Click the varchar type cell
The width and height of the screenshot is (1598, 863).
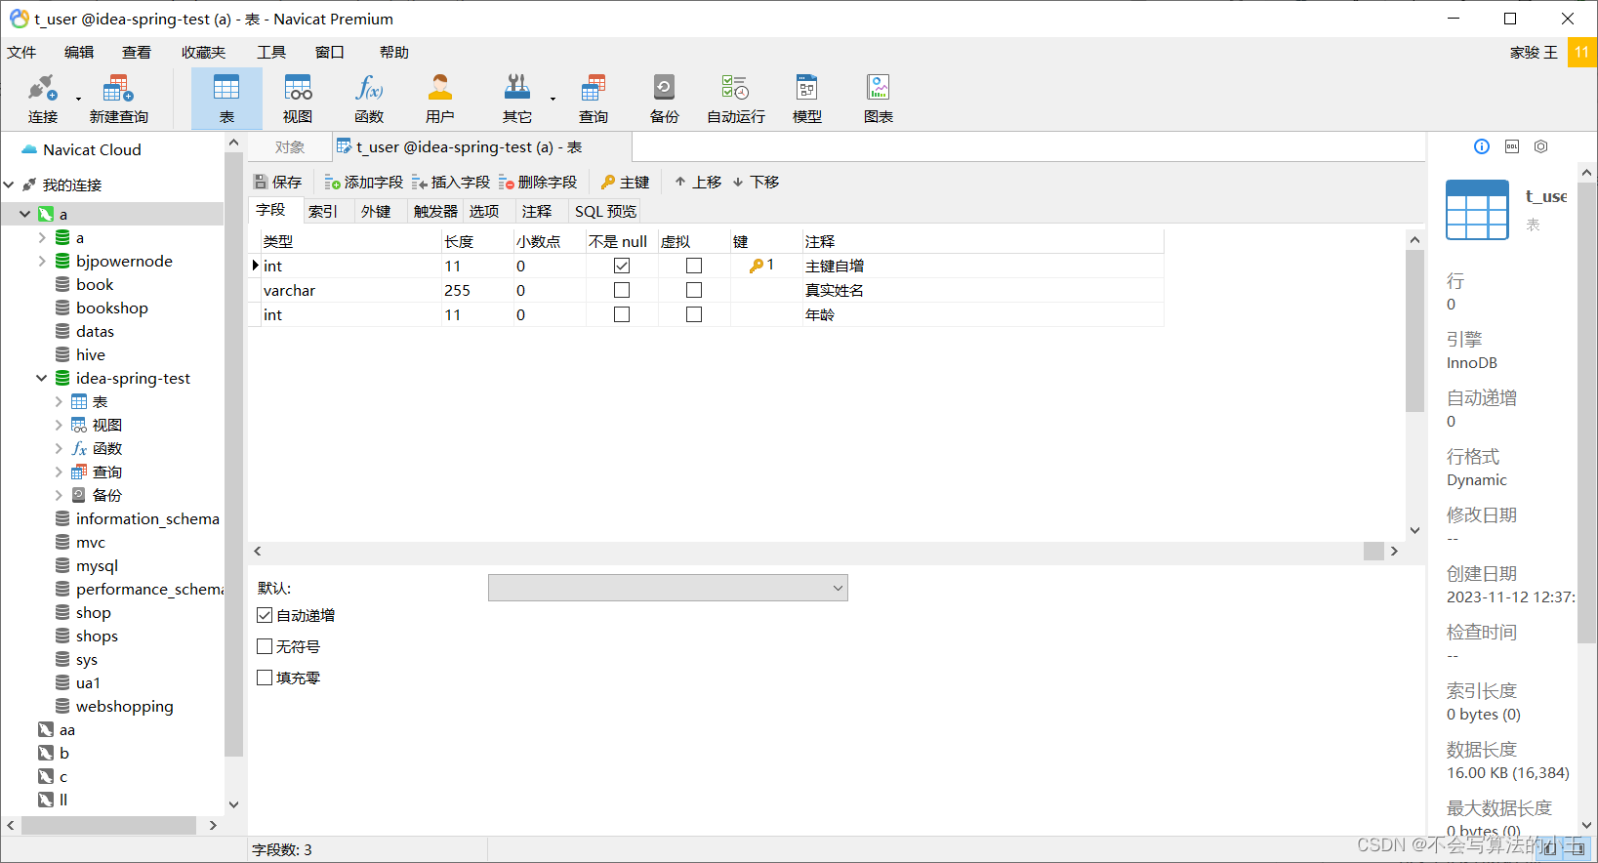[351, 290]
